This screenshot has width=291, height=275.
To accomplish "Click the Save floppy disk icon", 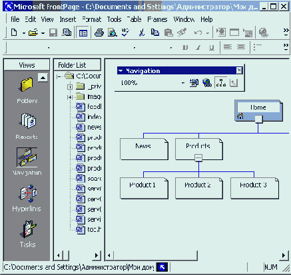I will [53, 33].
